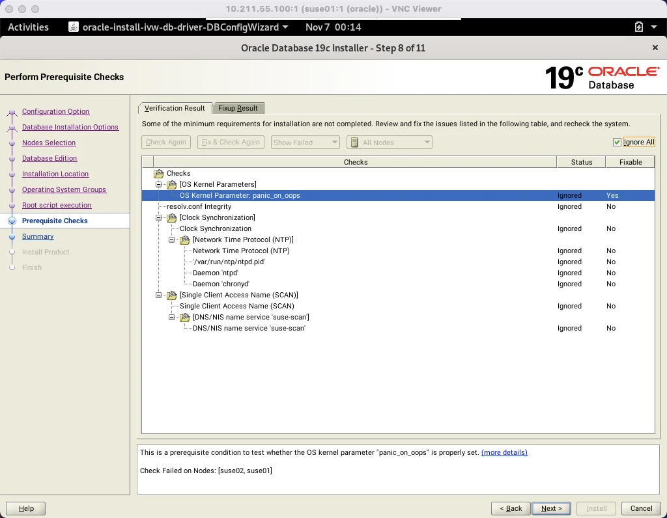
Task: Collapse the Single Client Access Name node
Action: (x=159, y=295)
